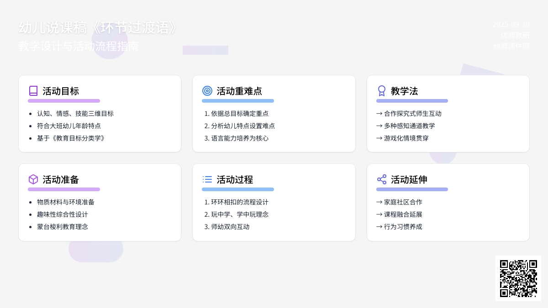The width and height of the screenshot is (548, 308).
Task: Click the box icon beside 活动准备
Action: (33, 179)
